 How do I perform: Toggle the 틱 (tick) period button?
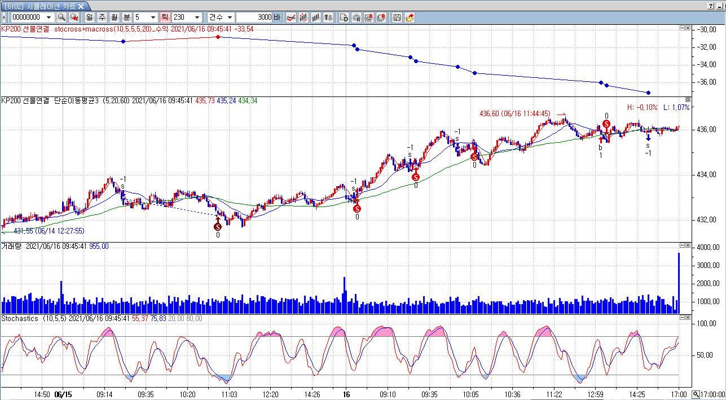pyautogui.click(x=165, y=17)
